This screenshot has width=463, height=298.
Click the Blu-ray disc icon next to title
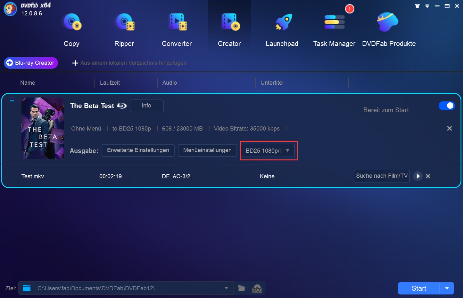click(122, 106)
